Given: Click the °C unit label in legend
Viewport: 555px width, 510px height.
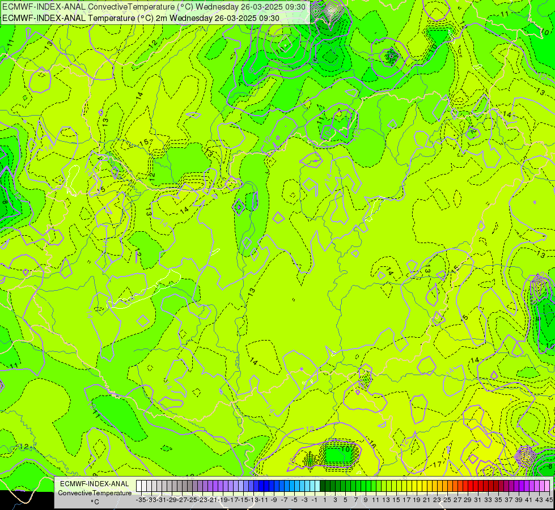Looking at the screenshot, I should pyautogui.click(x=95, y=502).
